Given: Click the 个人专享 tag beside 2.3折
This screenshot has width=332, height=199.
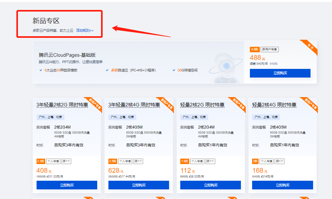Looking at the screenshot, I should [53, 162].
